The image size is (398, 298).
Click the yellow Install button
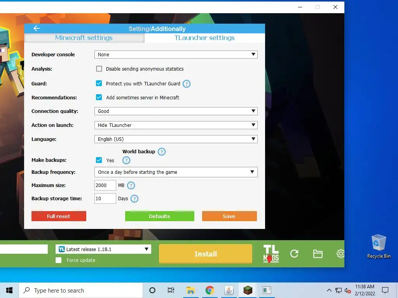[x=206, y=254]
